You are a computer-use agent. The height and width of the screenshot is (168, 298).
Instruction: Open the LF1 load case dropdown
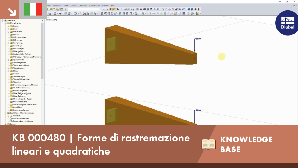(x=100, y=9)
